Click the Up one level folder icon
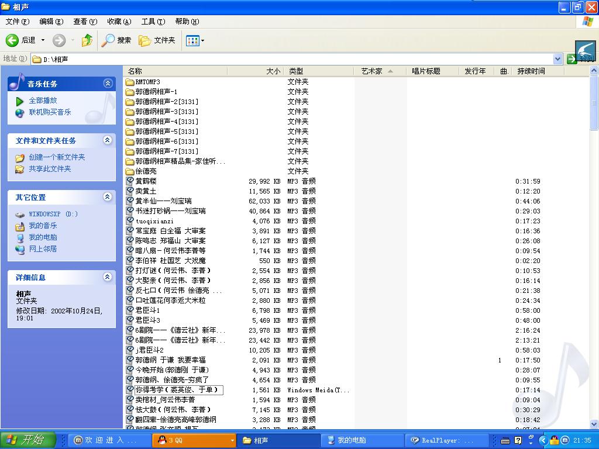This screenshot has height=449, width=599. [x=87, y=40]
